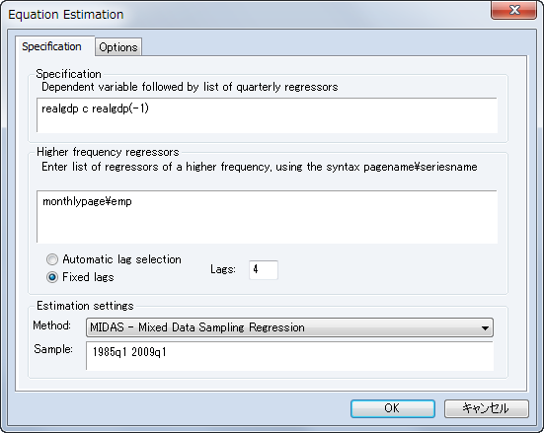Click the 'Estimation settings' group heading
Image resolution: width=544 pixels, height=433 pixels.
point(85,306)
